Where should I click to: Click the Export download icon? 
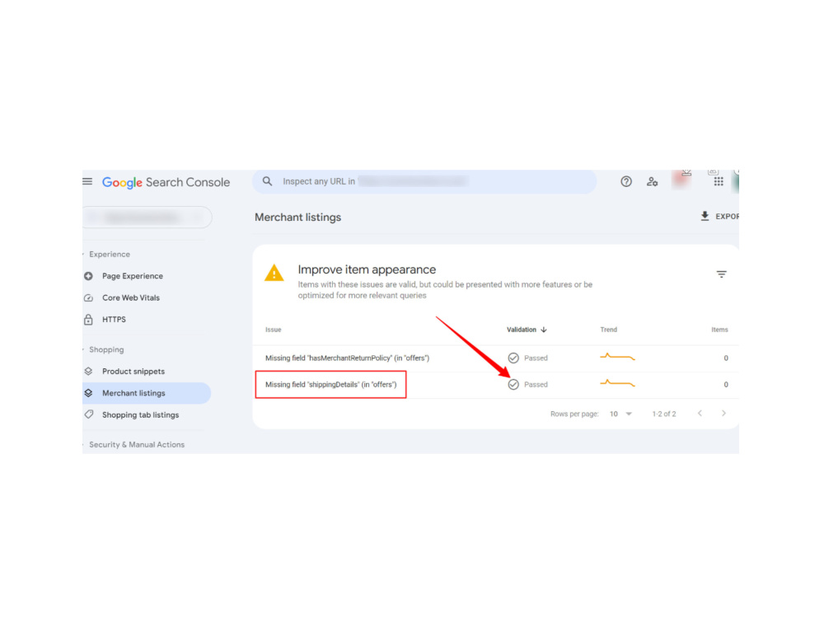click(x=705, y=216)
